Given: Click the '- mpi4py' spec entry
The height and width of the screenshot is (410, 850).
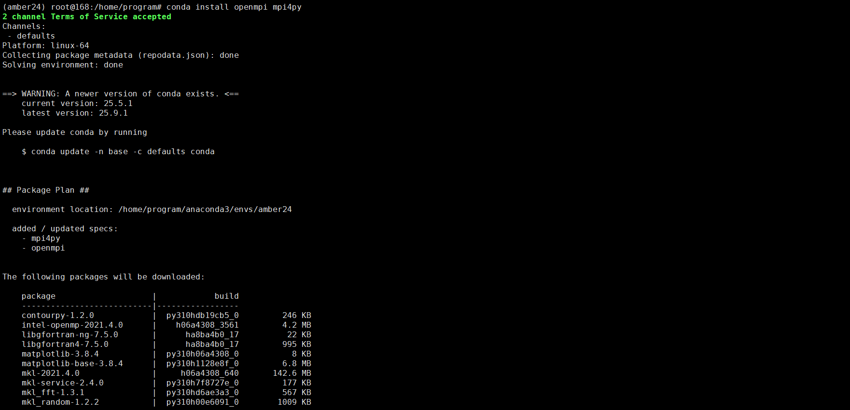Looking at the screenshot, I should [41, 238].
